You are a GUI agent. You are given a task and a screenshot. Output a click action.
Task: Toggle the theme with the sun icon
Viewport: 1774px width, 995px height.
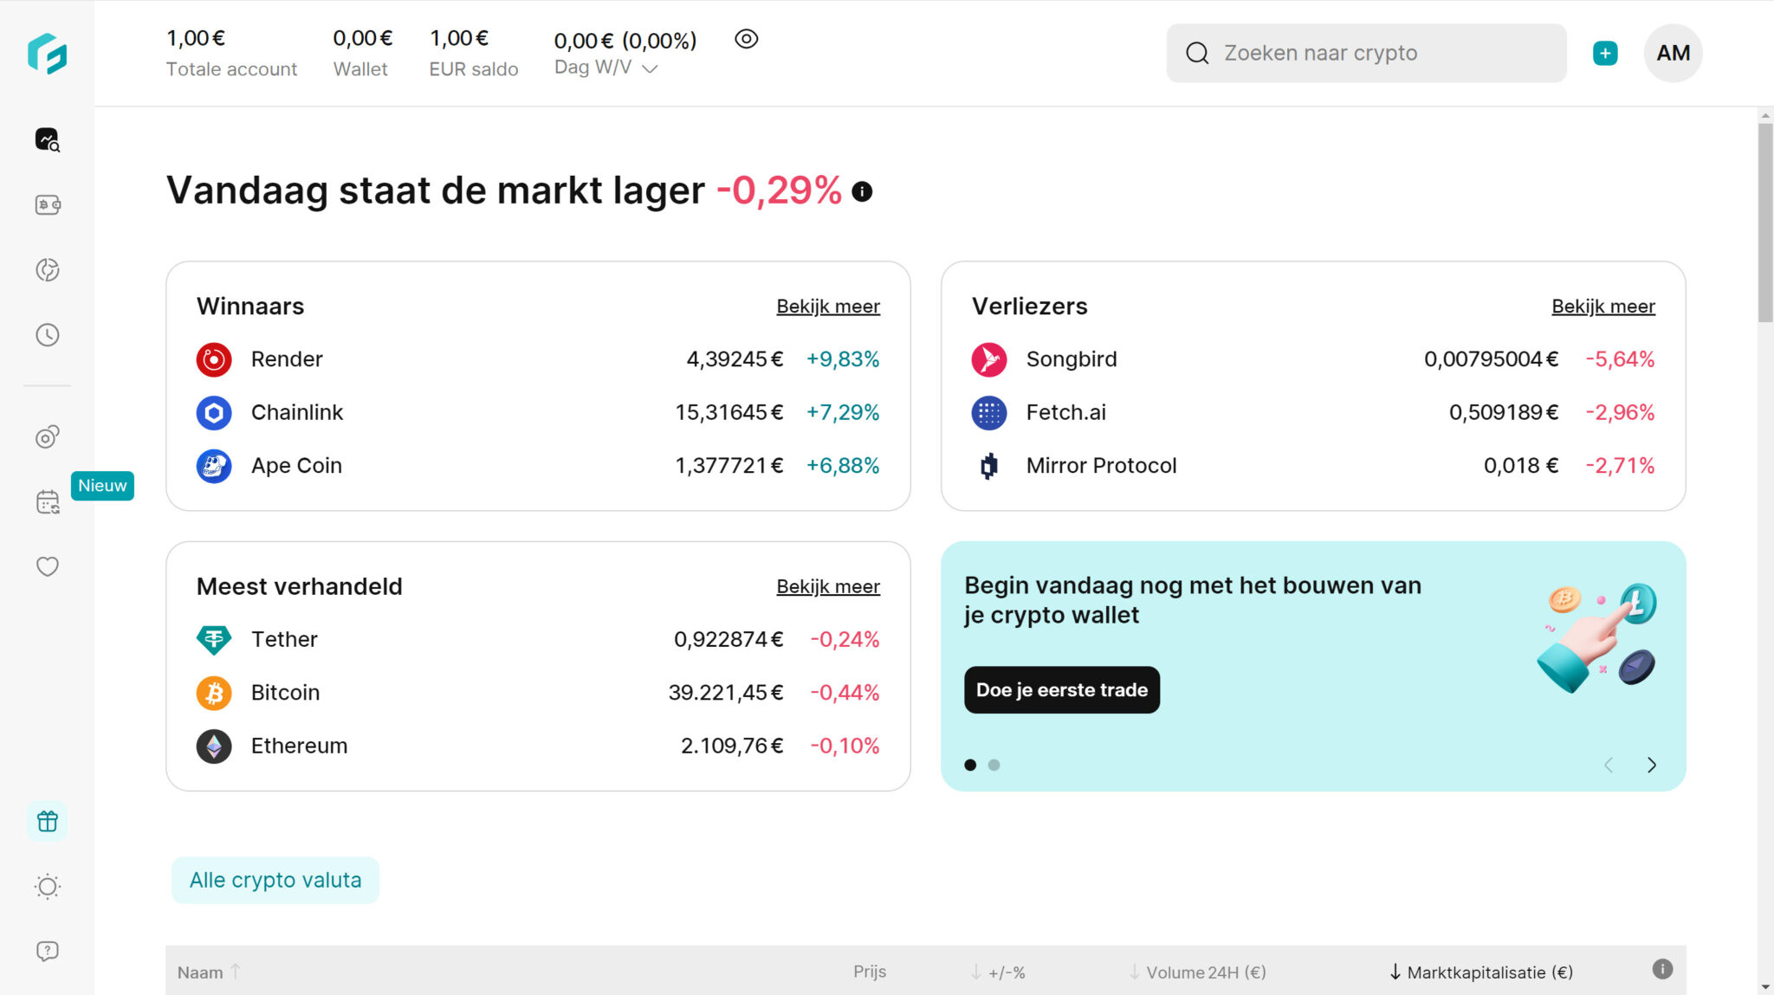[x=48, y=886]
